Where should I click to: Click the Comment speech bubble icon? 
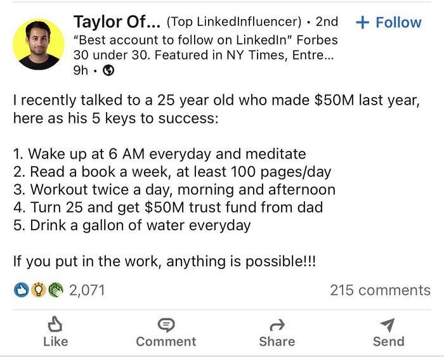pos(166,326)
